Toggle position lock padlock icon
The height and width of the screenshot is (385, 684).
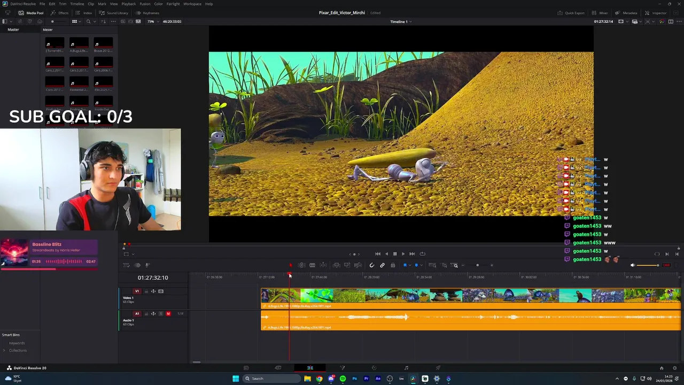pos(393,265)
